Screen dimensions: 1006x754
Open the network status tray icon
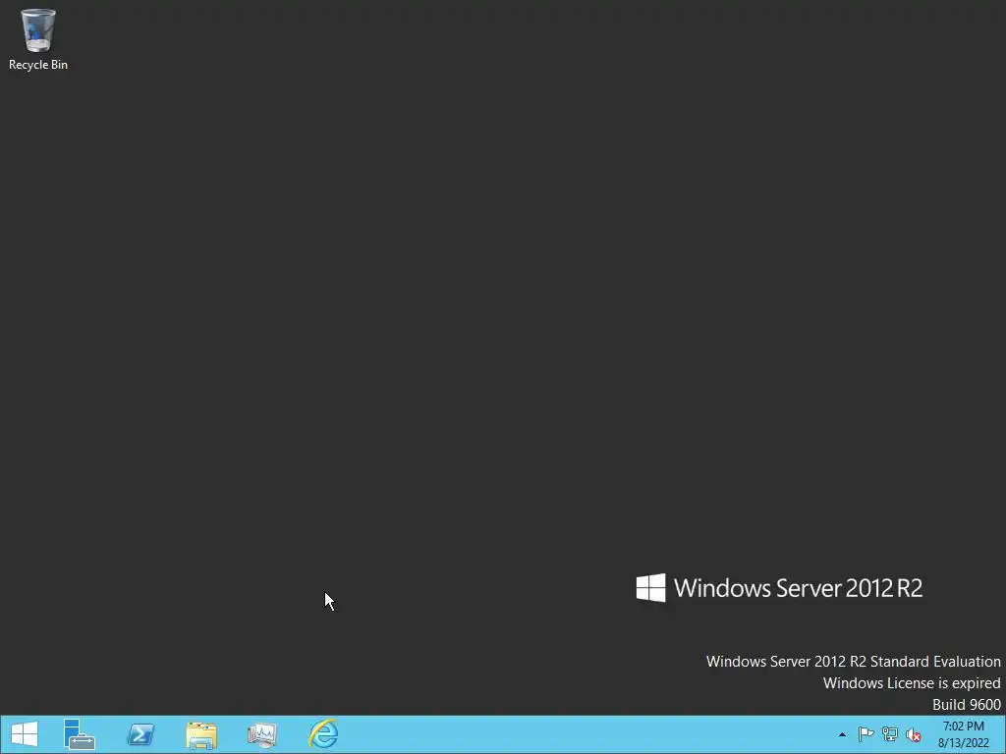[x=889, y=734]
